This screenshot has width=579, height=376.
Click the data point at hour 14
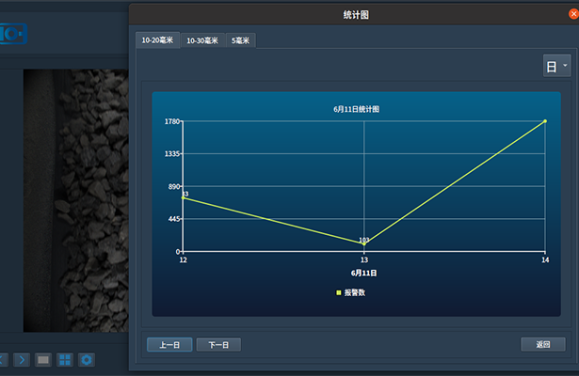[x=545, y=121]
